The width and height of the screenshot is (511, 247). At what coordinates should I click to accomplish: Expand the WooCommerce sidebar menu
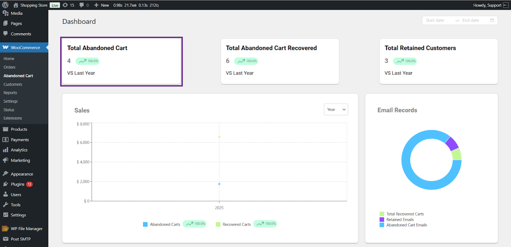(x=25, y=48)
